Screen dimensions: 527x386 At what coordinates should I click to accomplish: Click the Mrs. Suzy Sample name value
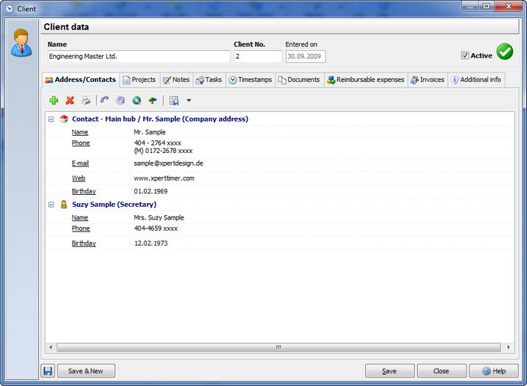pyautogui.click(x=159, y=217)
